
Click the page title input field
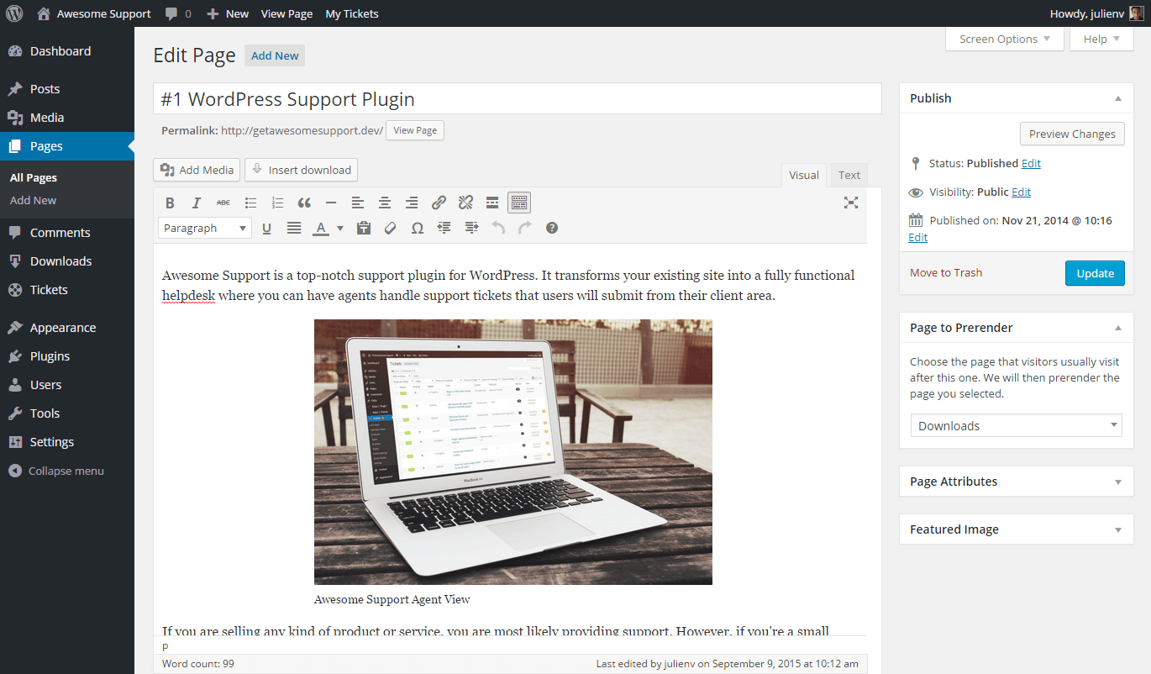pyautogui.click(x=517, y=98)
